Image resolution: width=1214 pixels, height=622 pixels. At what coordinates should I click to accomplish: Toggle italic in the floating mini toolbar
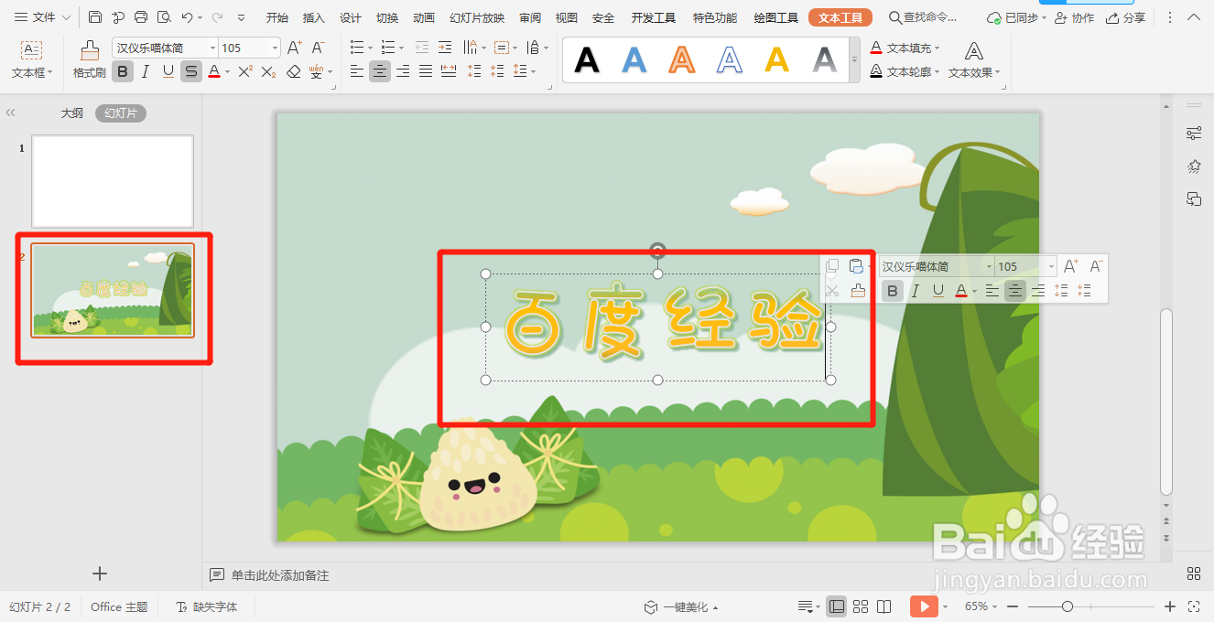915,291
